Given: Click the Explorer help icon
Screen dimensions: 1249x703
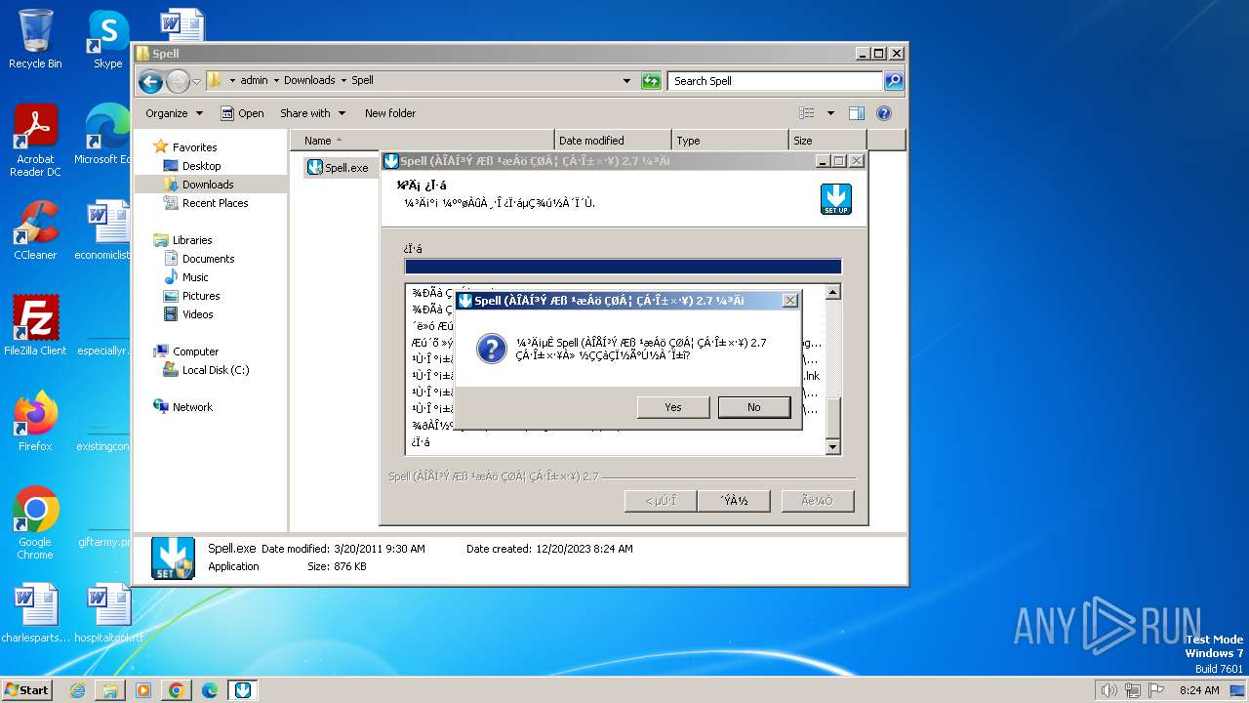Looking at the screenshot, I should (x=884, y=113).
